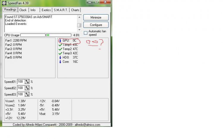Enable the Automatic fan speed checkbox
The width and height of the screenshot is (223, 139).
(x=86, y=33)
